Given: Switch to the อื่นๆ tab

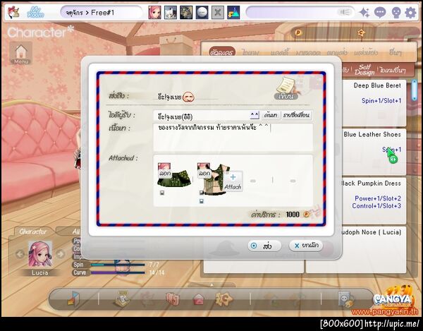Looking at the screenshot, I should [x=396, y=52].
